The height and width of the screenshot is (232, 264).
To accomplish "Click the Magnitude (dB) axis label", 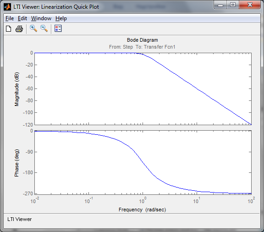I will [x=16, y=89].
